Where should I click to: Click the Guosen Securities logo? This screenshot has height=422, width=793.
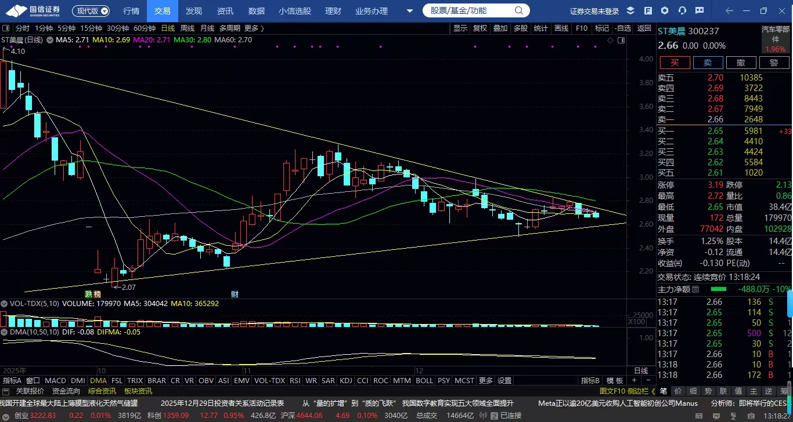tap(33, 10)
